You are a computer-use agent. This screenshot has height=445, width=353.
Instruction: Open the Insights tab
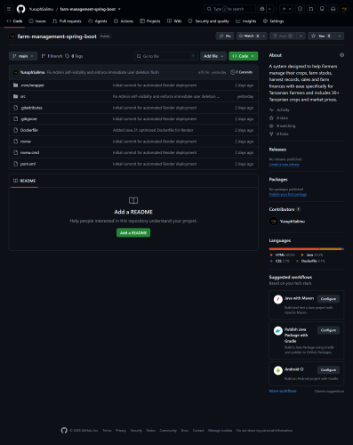click(x=246, y=21)
